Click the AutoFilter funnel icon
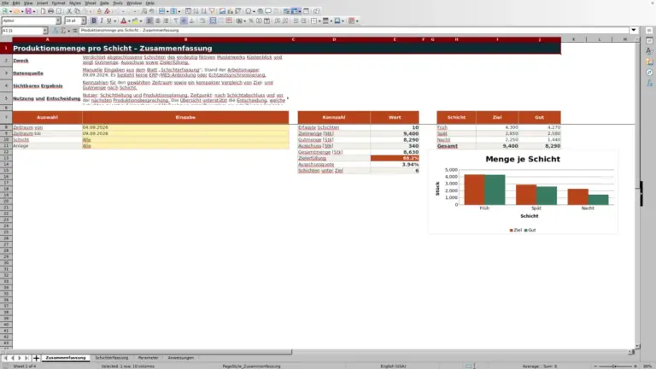 click(212, 11)
